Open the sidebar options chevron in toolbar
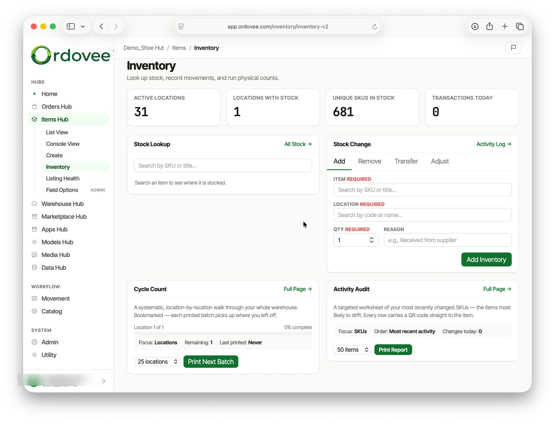Viewport: 555px width, 423px height. [x=82, y=27]
